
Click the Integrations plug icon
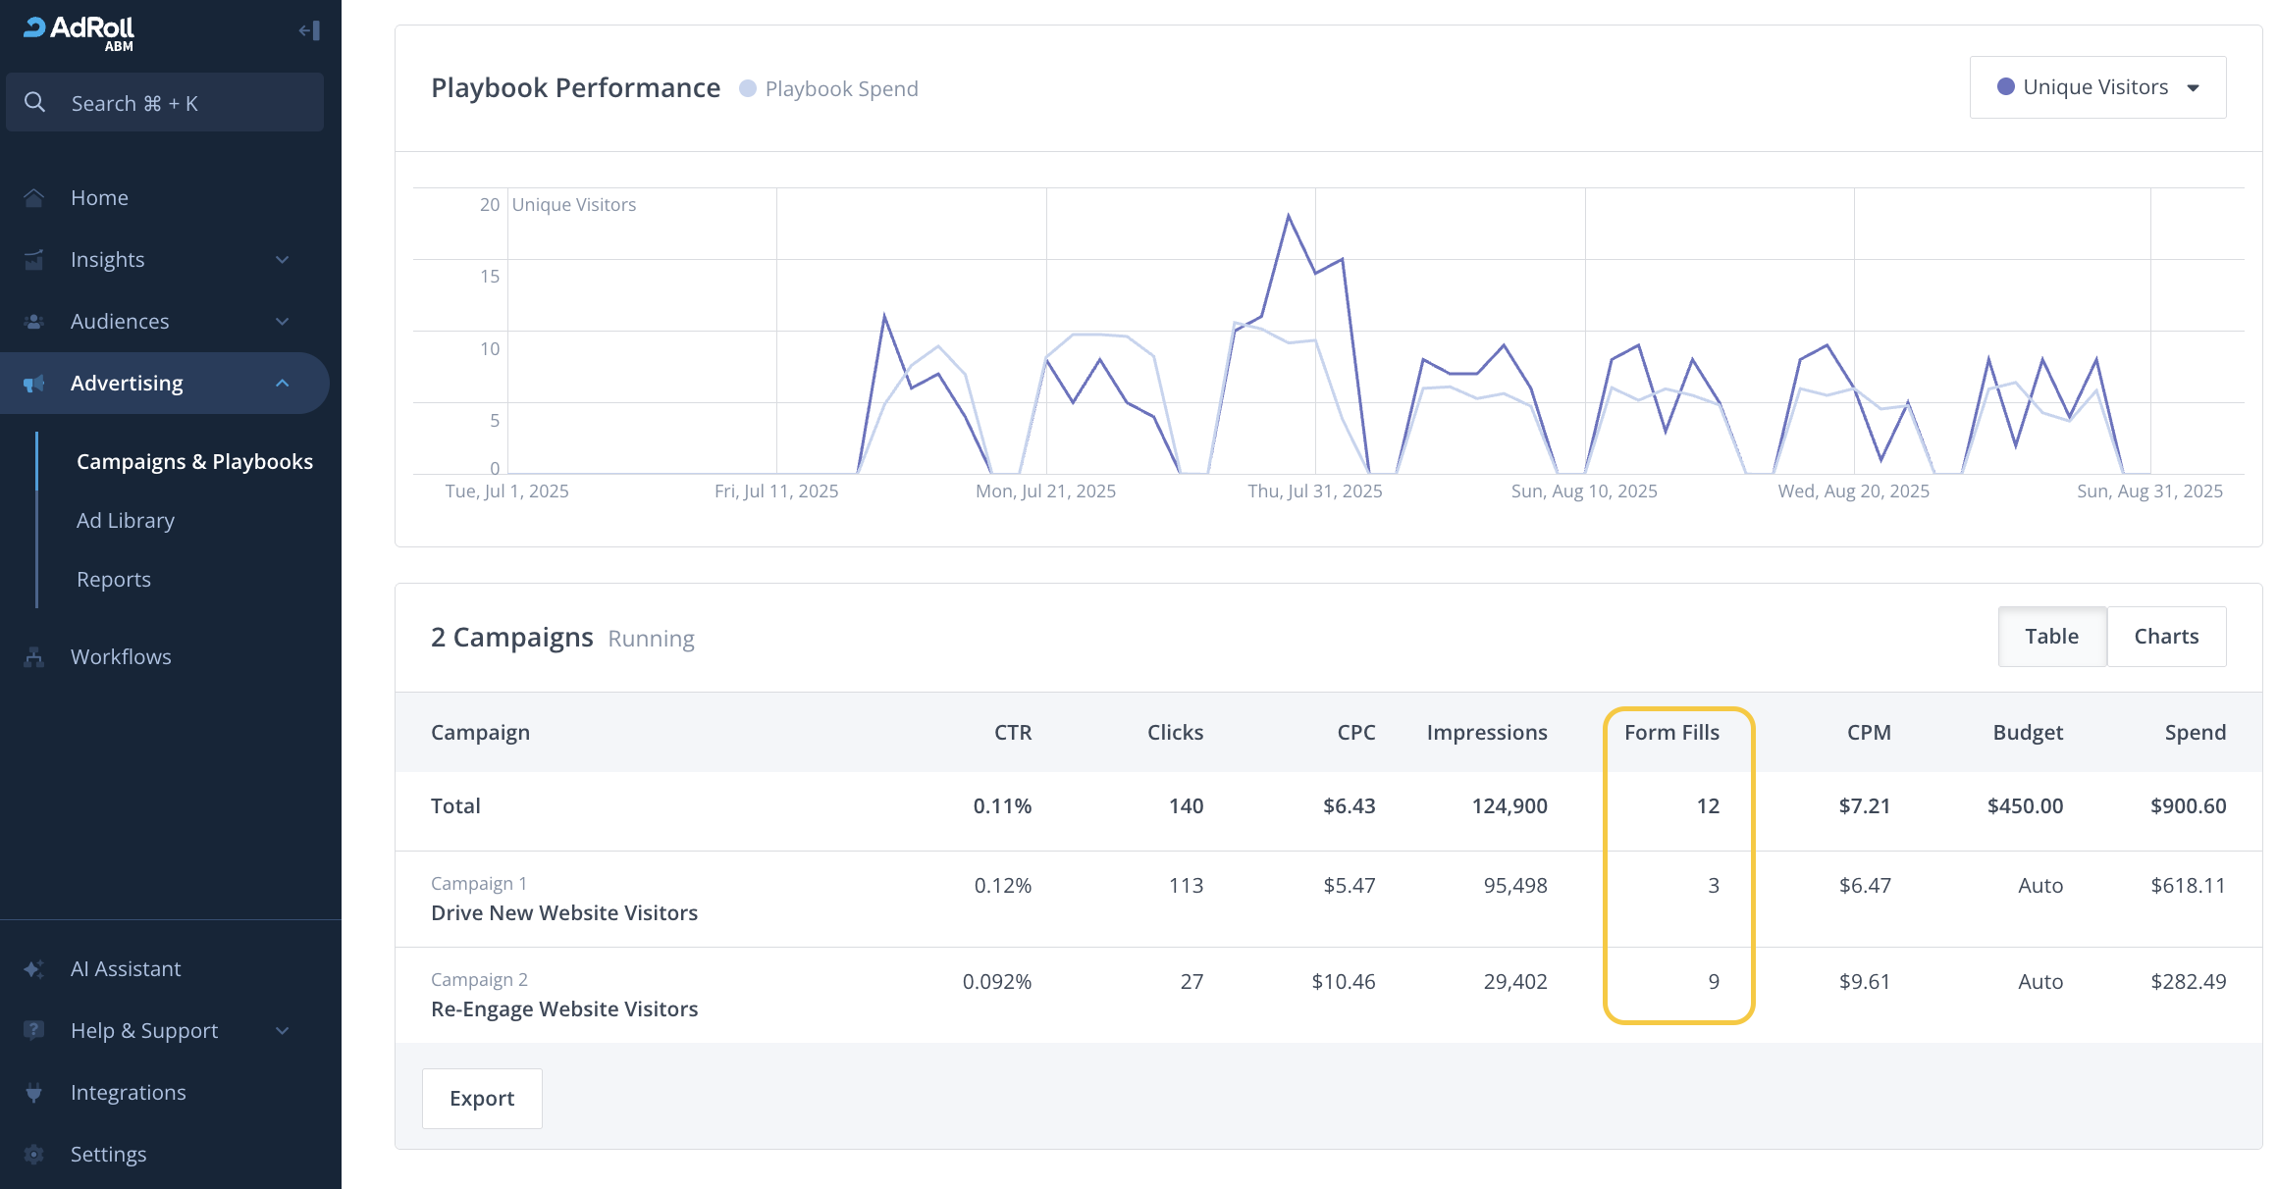pyautogui.click(x=34, y=1093)
